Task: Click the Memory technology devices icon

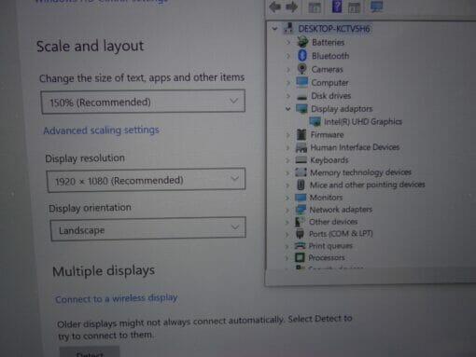Action: coord(301,172)
